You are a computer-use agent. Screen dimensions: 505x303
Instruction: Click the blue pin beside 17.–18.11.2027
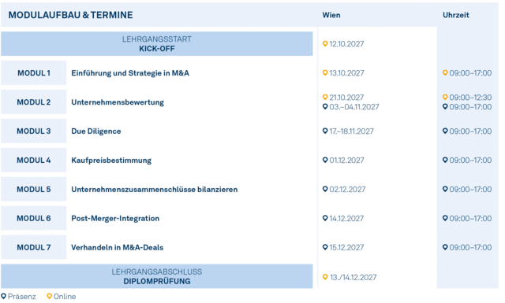click(325, 131)
